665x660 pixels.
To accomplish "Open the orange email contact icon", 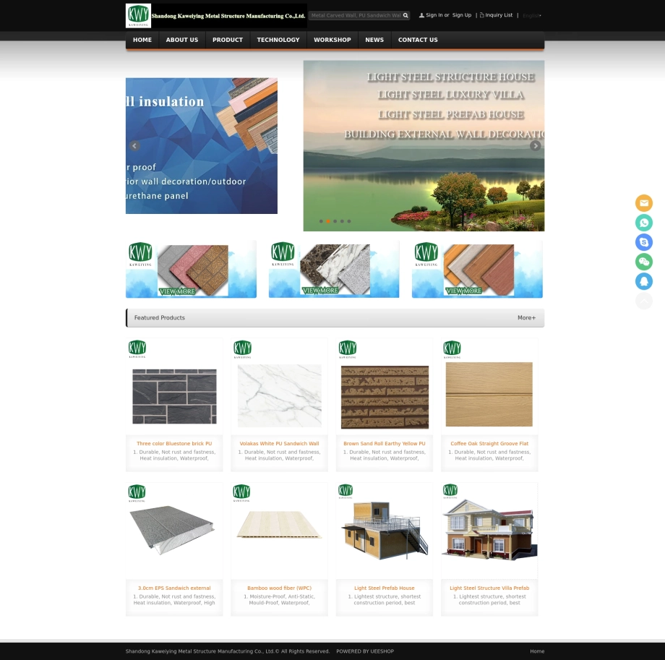I will [643, 202].
